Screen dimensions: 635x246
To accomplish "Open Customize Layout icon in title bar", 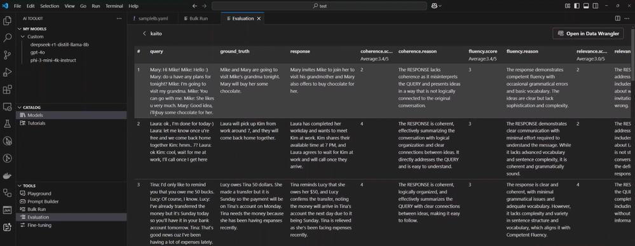I will point(568,6).
